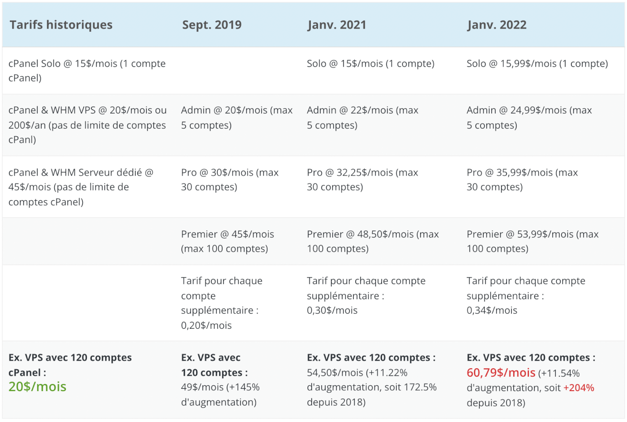Click the "Tarifs historiques" column header

click(x=61, y=25)
